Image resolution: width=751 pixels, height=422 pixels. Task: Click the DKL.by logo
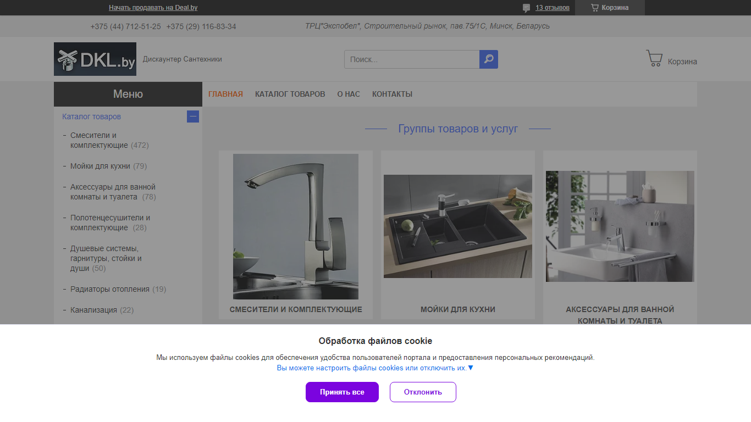tap(95, 59)
